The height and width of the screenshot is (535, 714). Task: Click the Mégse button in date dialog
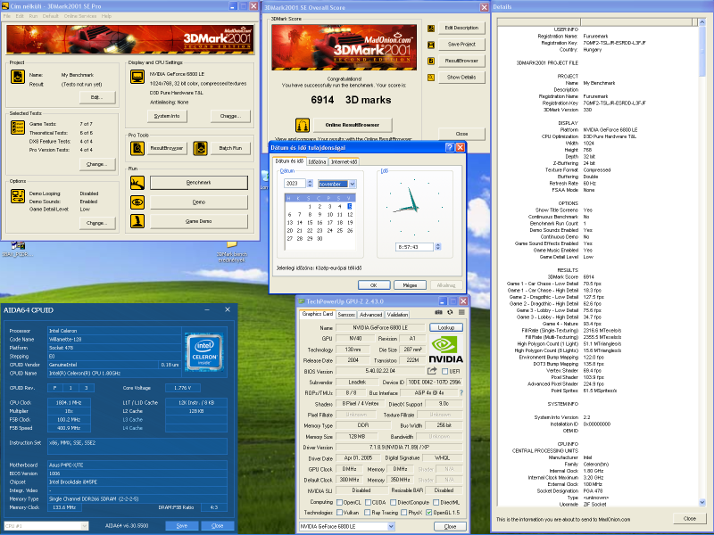point(410,285)
